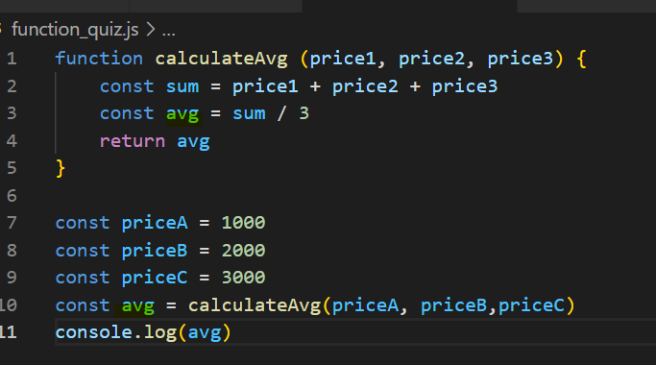656x365 pixels.
Task: Click the value 3000 on line 9
Action: (244, 278)
